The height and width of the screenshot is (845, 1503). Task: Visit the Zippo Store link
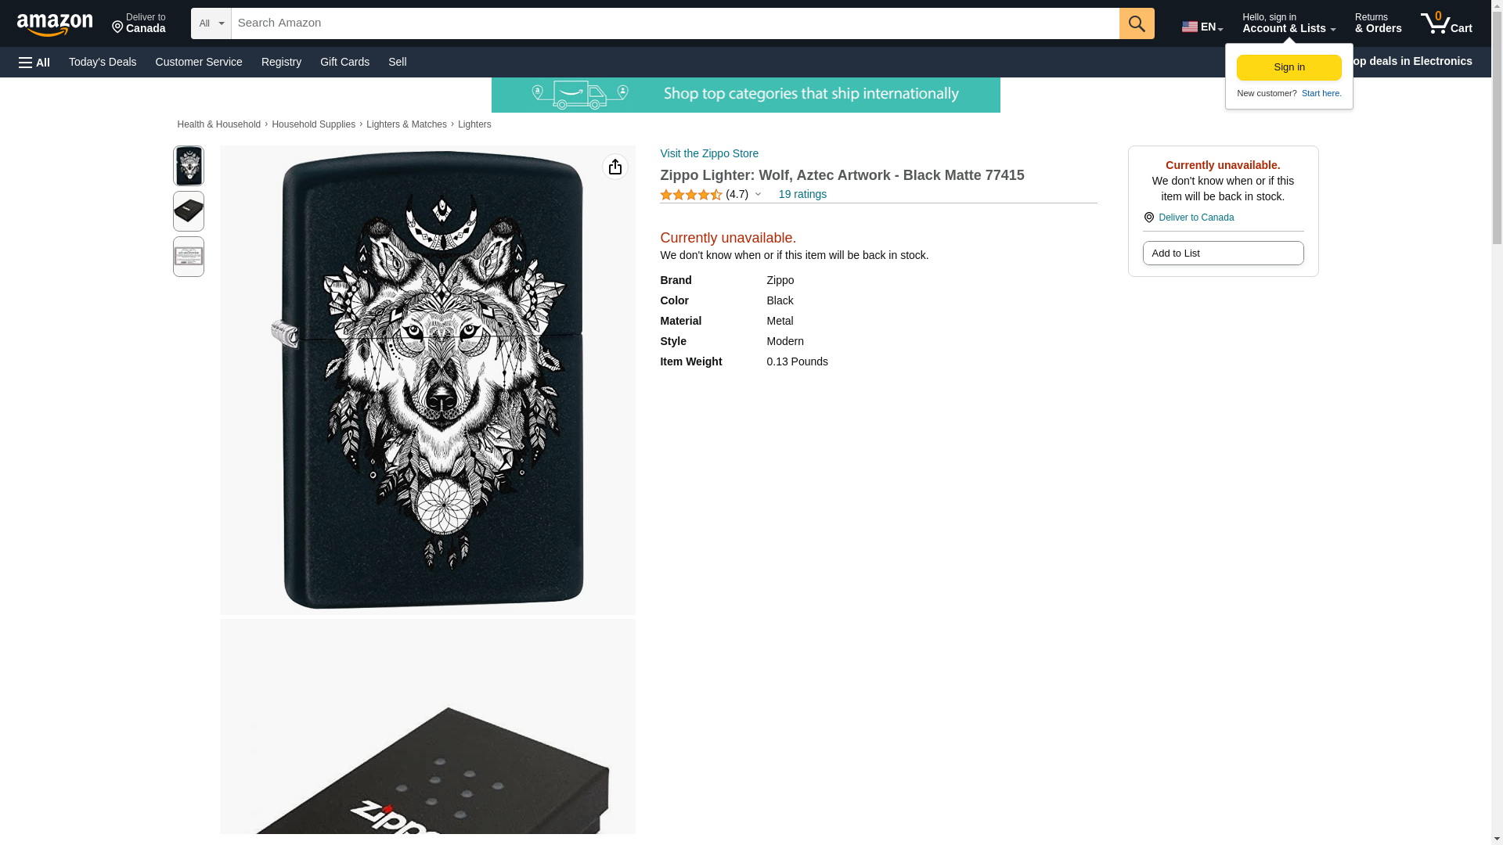[709, 153]
